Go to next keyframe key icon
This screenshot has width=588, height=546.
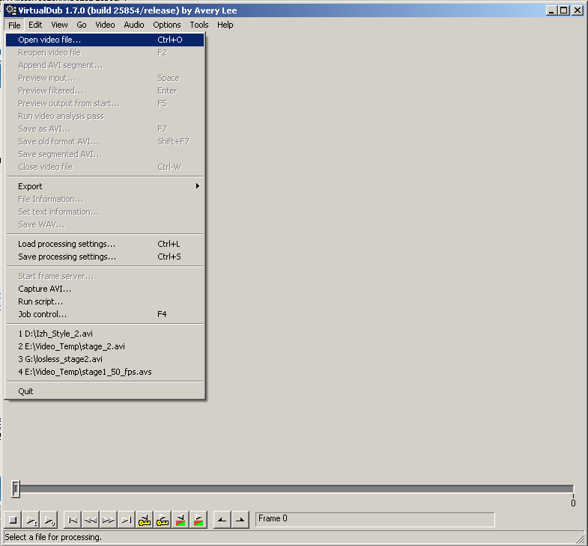click(163, 520)
